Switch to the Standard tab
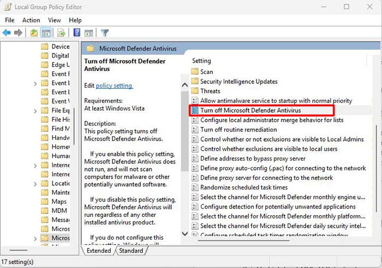The height and width of the screenshot is (268, 382). pos(131,251)
